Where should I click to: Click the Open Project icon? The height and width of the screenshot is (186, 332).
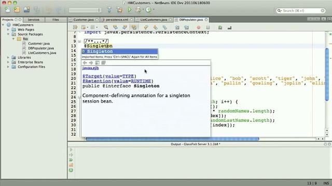(26, 10)
